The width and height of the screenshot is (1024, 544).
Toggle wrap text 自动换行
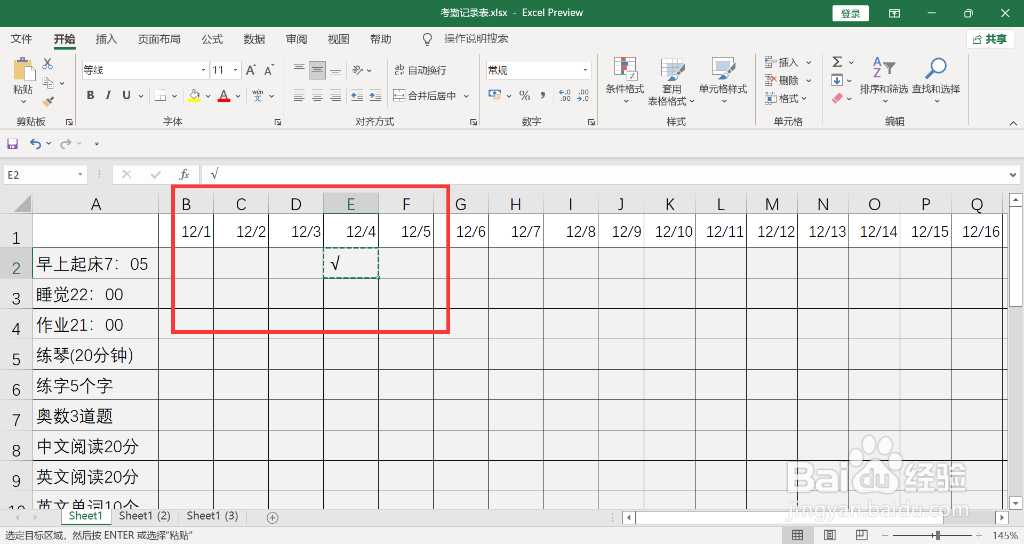coord(420,70)
